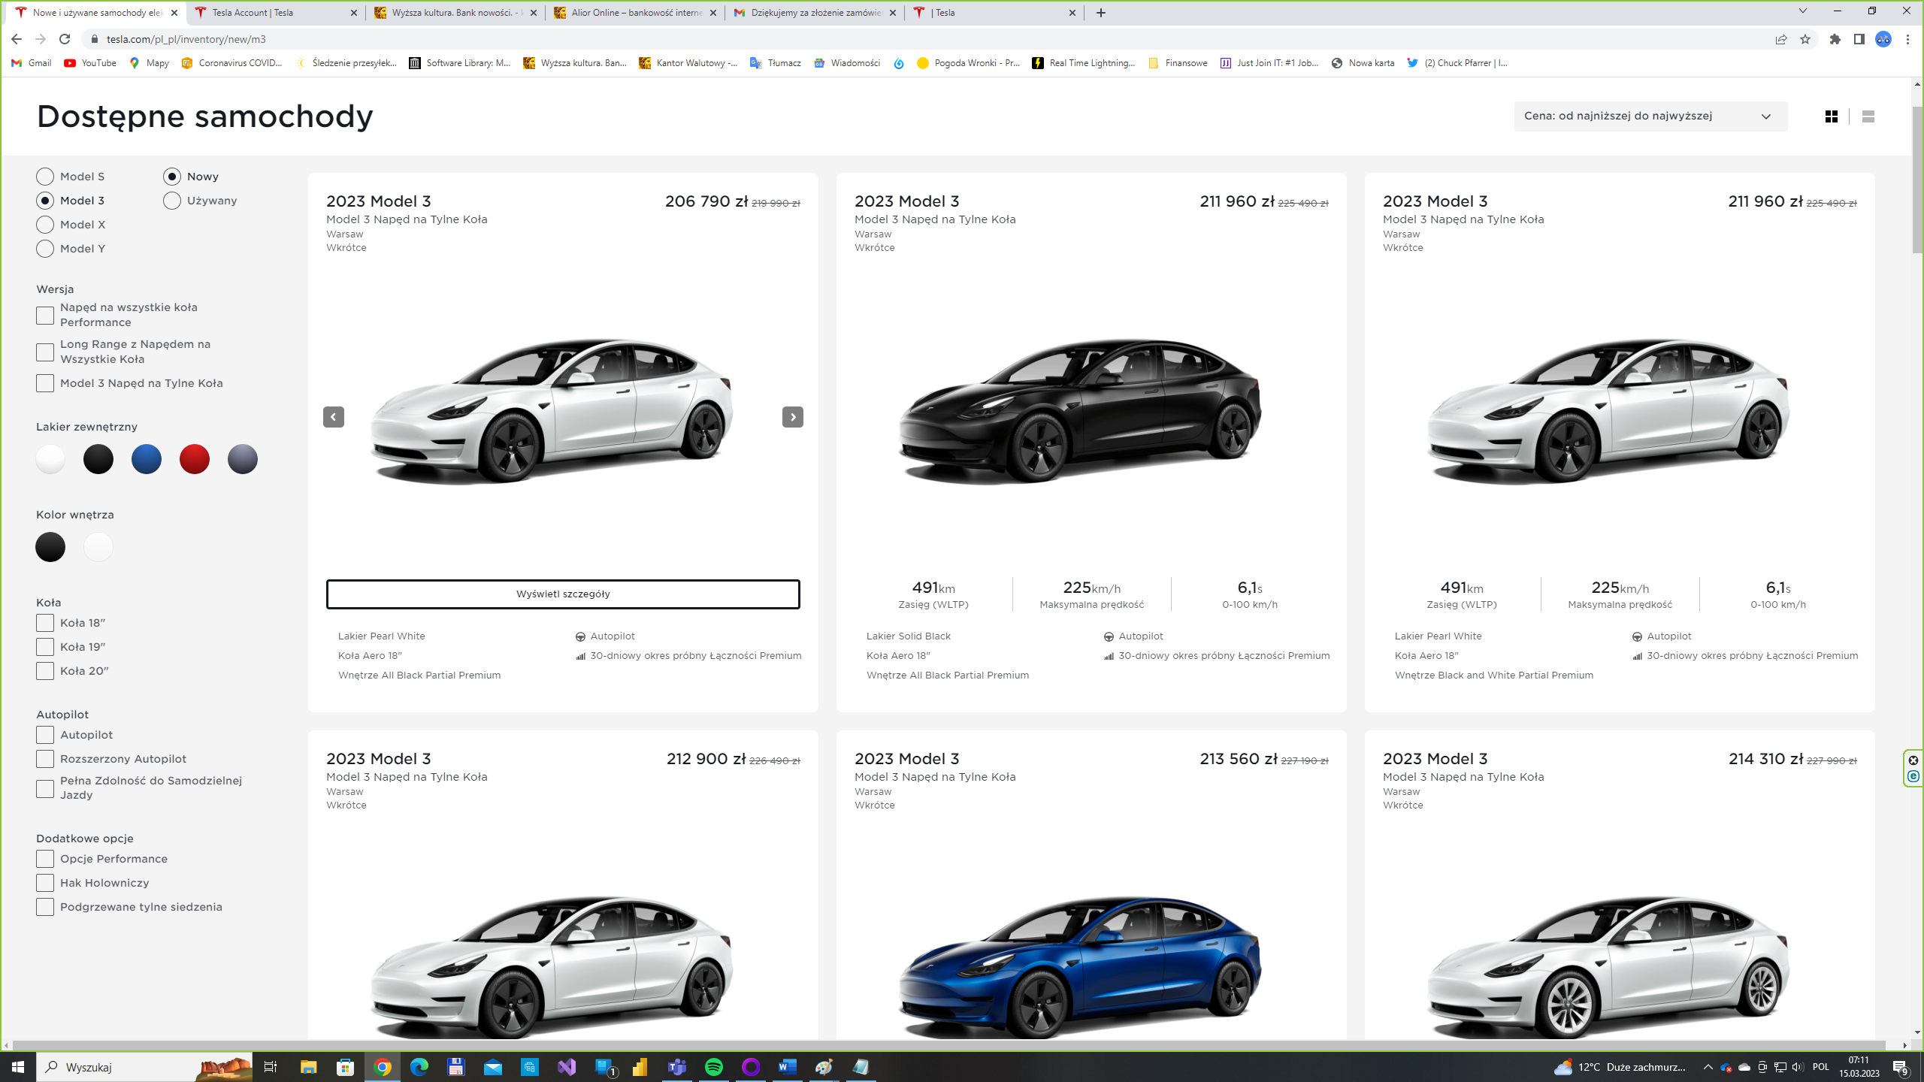Switch to the Alior Online tab
This screenshot has width=1924, height=1082.
click(x=635, y=13)
